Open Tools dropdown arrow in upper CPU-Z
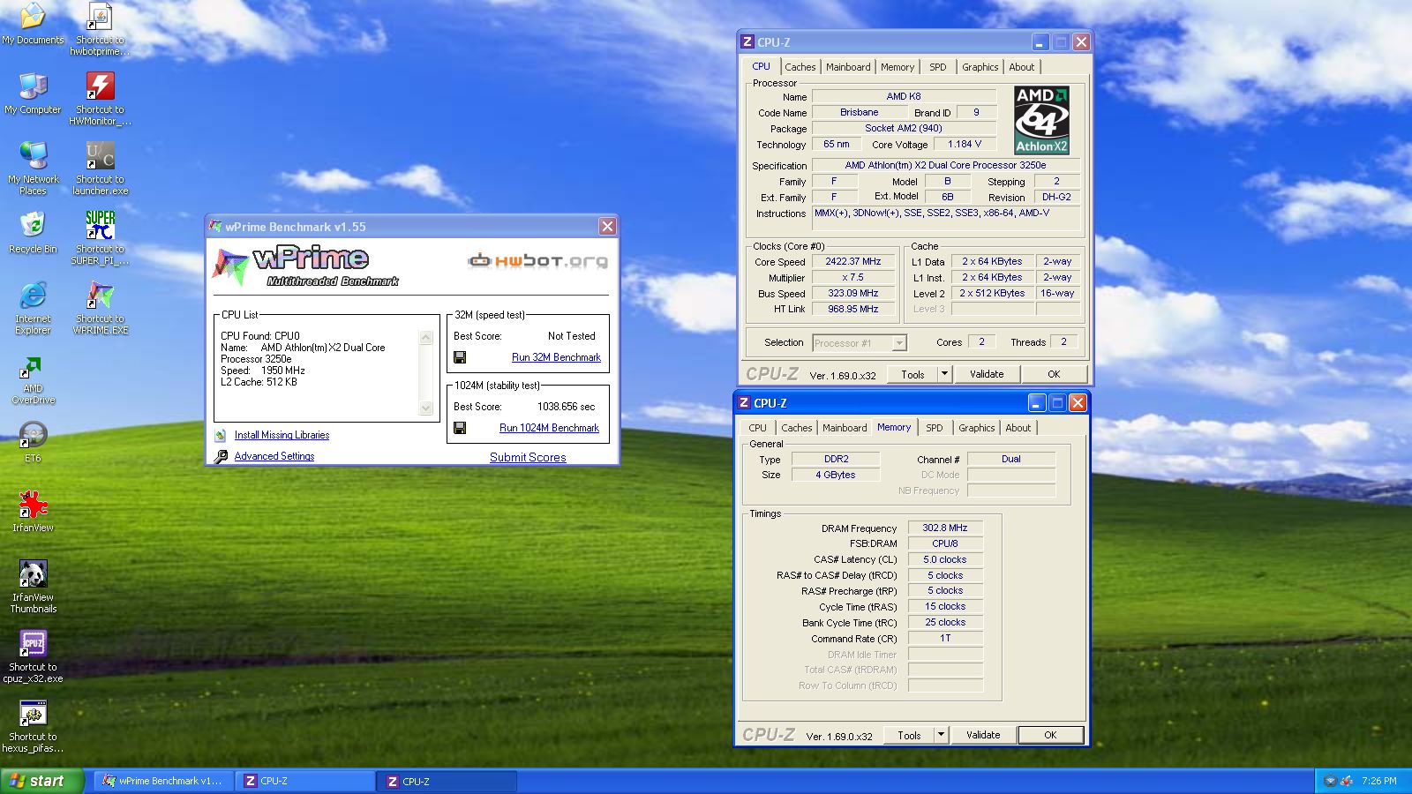Viewport: 1412px width, 794px height. (944, 374)
